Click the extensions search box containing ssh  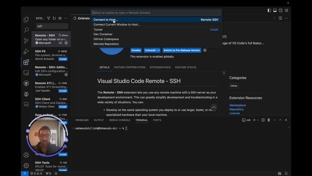click(52, 26)
